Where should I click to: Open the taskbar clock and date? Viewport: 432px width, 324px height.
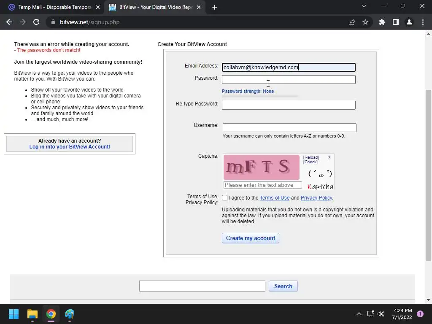402,314
